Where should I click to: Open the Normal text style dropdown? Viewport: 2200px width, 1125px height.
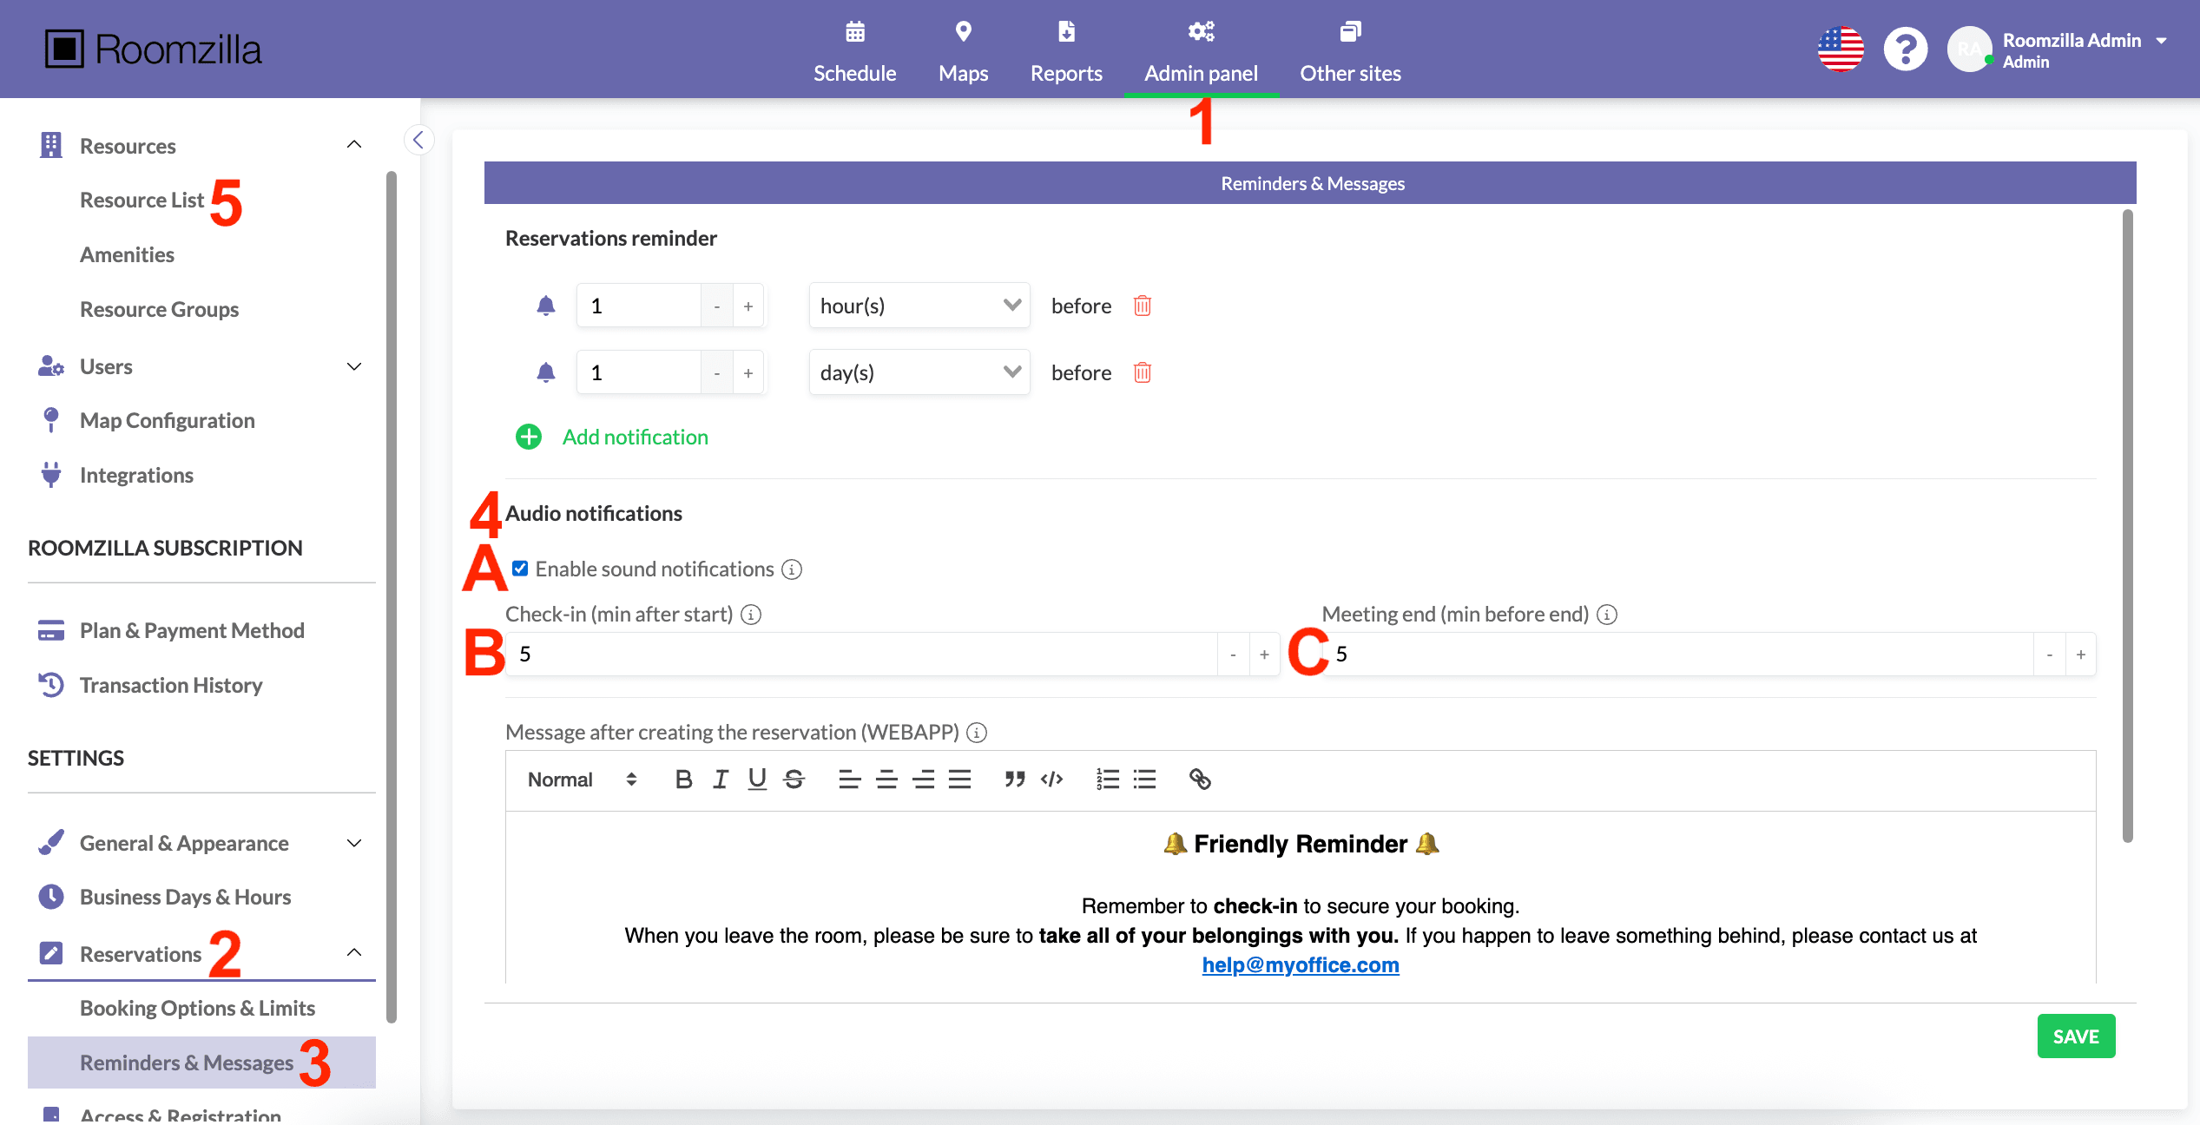click(582, 780)
